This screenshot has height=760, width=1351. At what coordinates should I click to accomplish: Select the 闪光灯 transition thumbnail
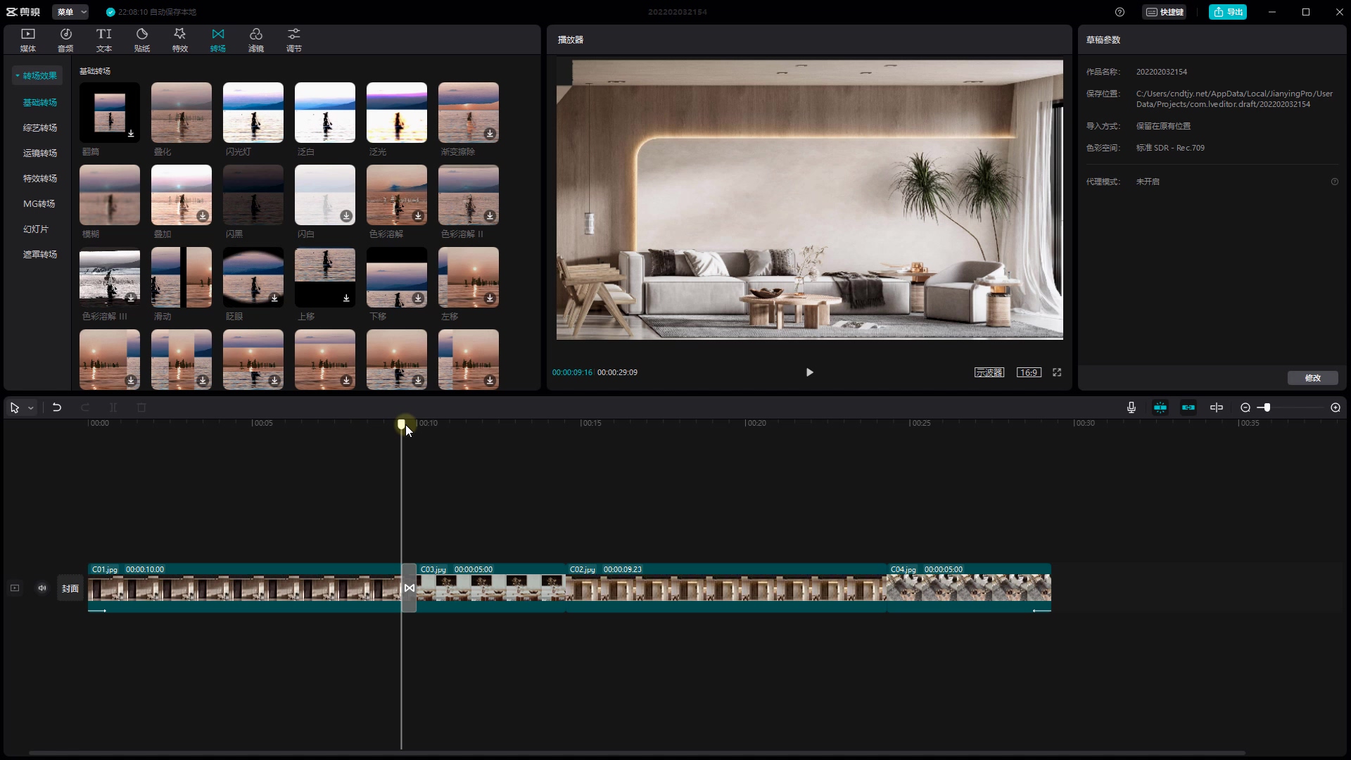click(x=253, y=113)
